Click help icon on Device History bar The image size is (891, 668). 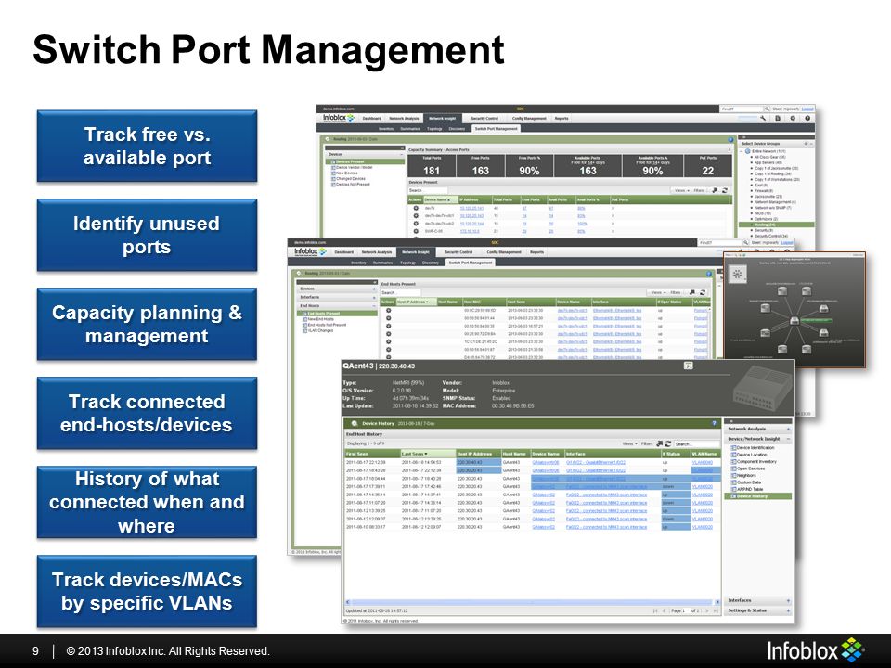(715, 423)
